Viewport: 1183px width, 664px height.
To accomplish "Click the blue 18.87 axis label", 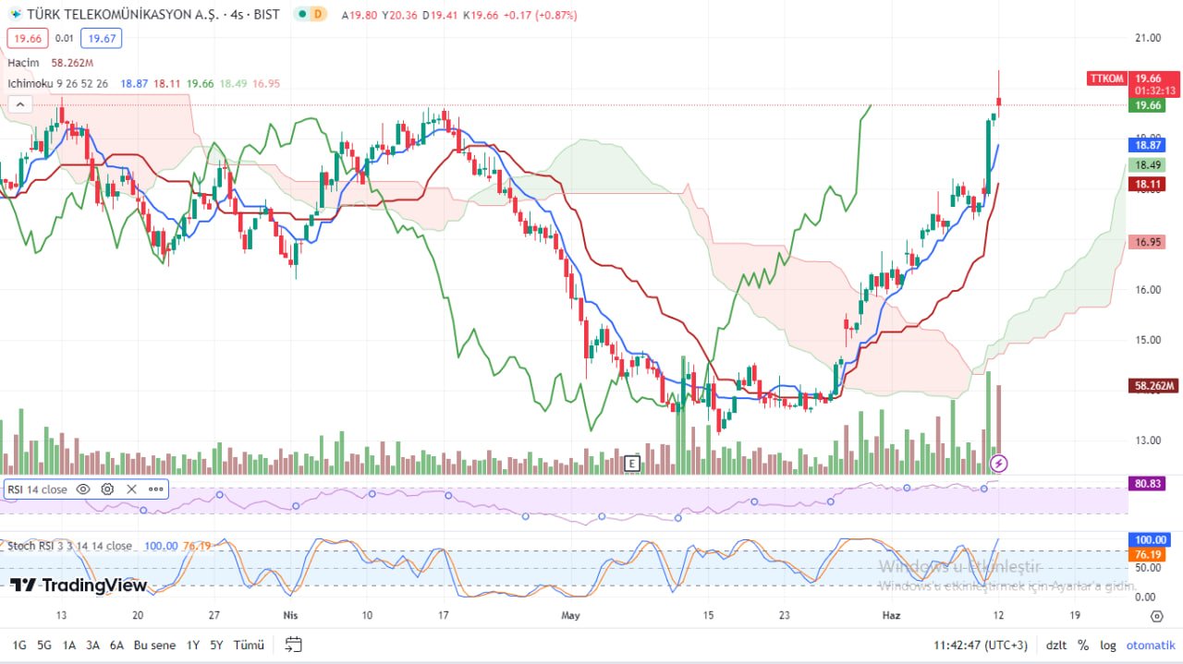I will 1148,145.
